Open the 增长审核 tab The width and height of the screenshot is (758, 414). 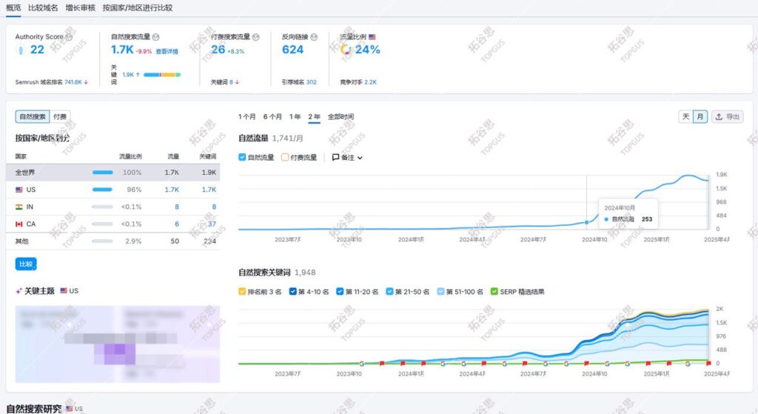click(x=80, y=7)
